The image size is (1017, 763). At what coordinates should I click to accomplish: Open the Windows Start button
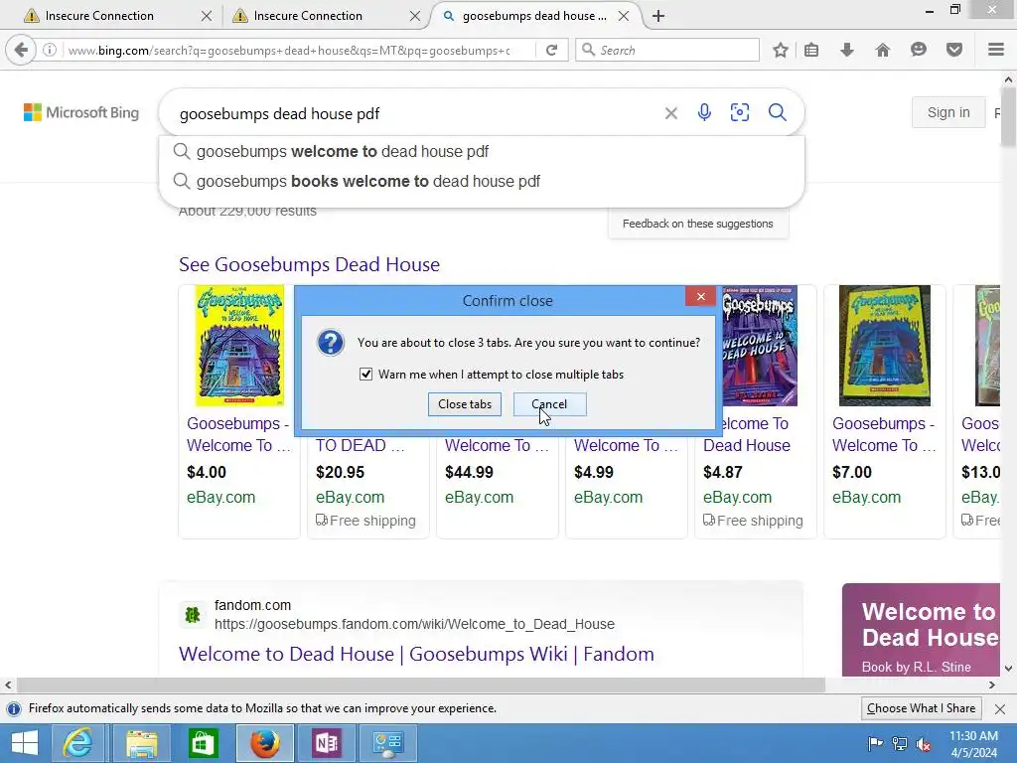pos(25,743)
